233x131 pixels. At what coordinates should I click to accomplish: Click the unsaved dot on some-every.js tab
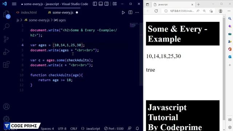[x=77, y=12]
